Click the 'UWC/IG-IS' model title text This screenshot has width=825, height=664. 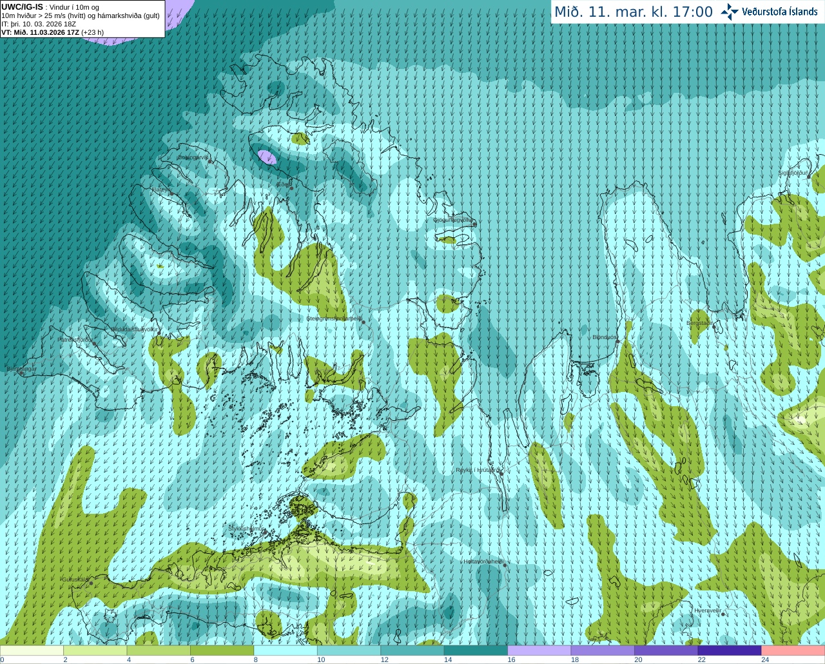tap(23, 6)
